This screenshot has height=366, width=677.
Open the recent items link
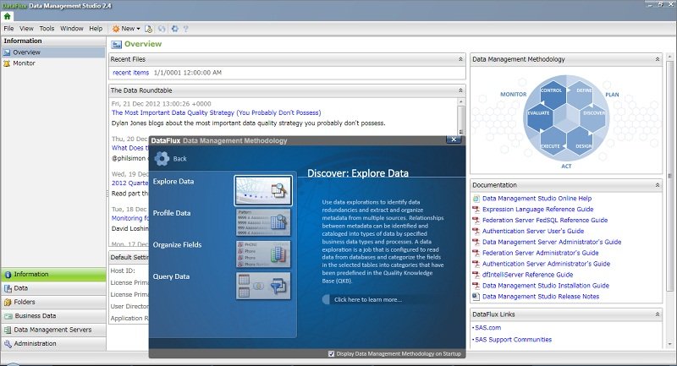click(x=131, y=73)
